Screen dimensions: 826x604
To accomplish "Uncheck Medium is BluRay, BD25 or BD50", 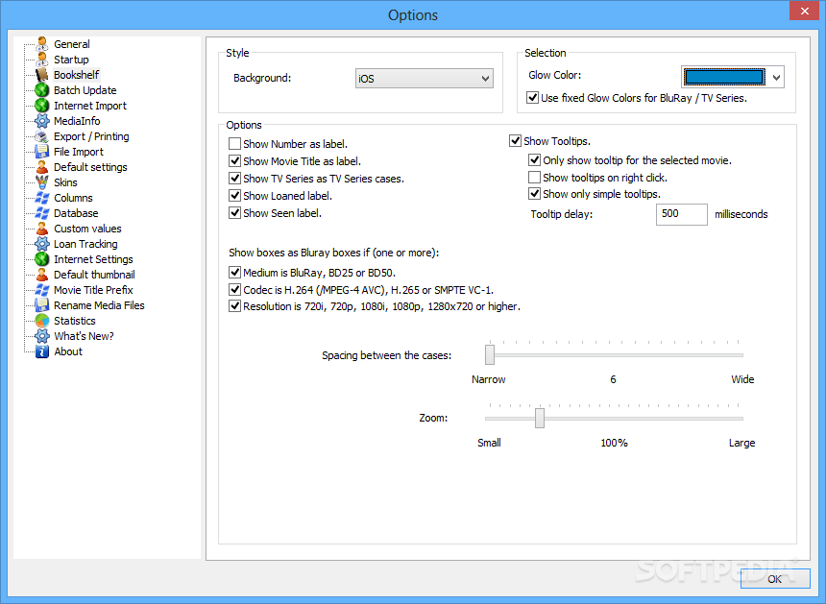I will [x=235, y=273].
